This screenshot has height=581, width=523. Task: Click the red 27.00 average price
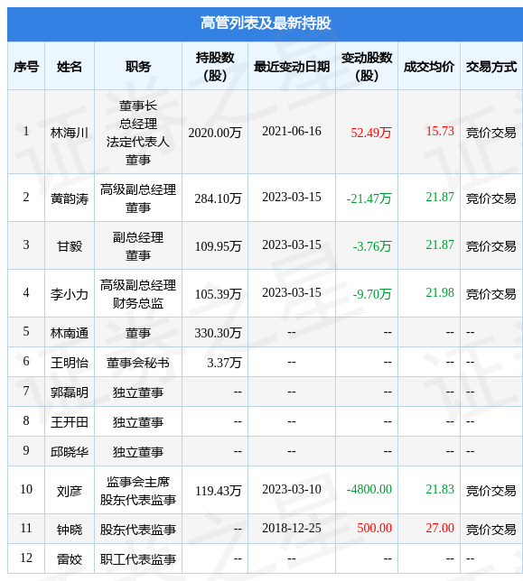click(x=440, y=528)
